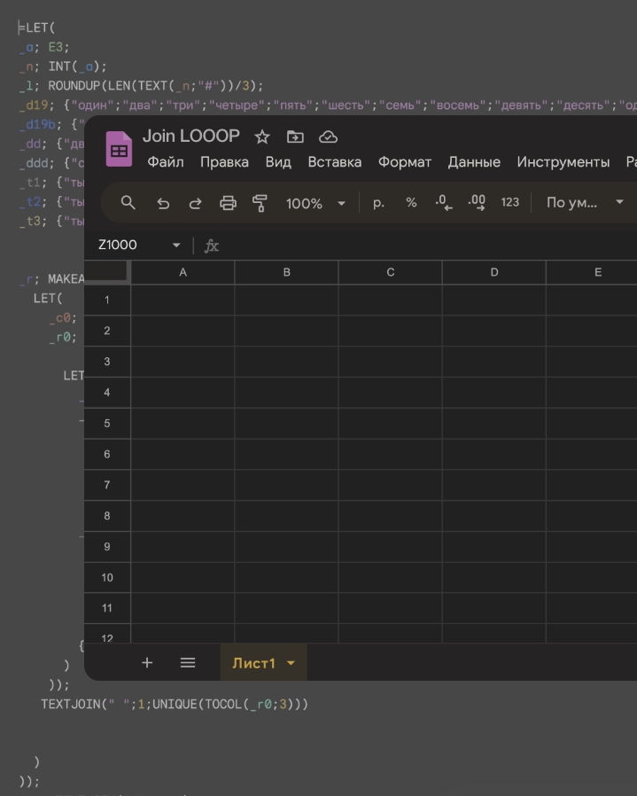Image resolution: width=637 pixels, height=796 pixels.
Task: Click the select-all corner box
Action: tap(107, 271)
